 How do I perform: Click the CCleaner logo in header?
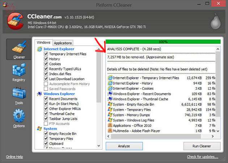click(16, 21)
